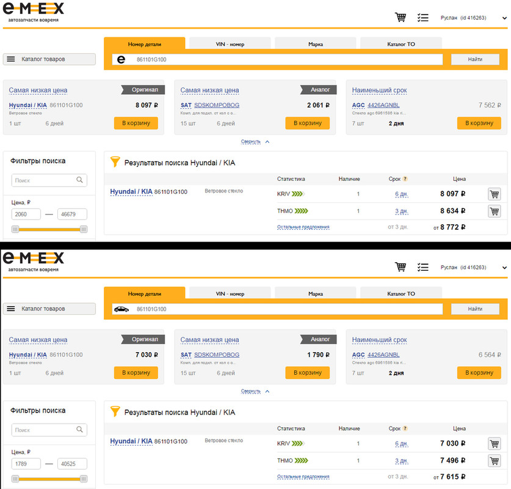Focus the minimum price field showing 2060
511x489 pixels.
pyautogui.click(x=26, y=215)
